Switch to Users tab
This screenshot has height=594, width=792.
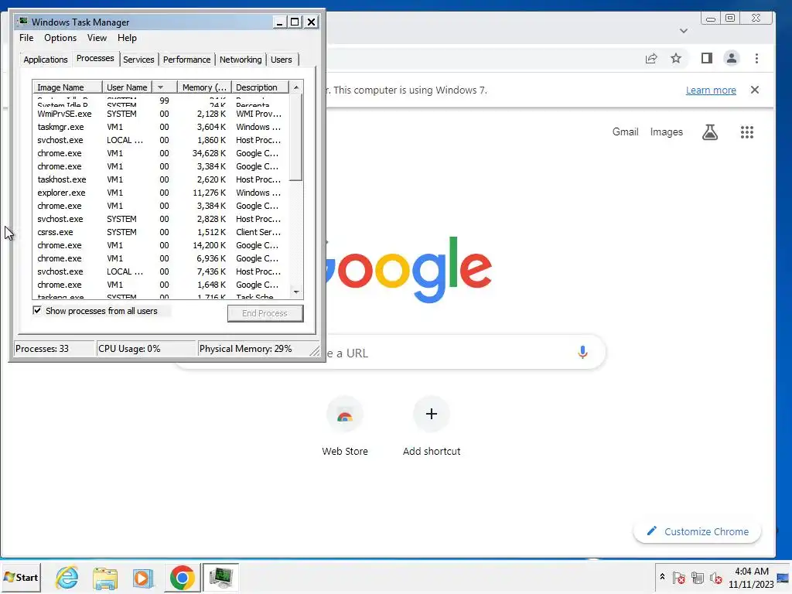tap(282, 60)
